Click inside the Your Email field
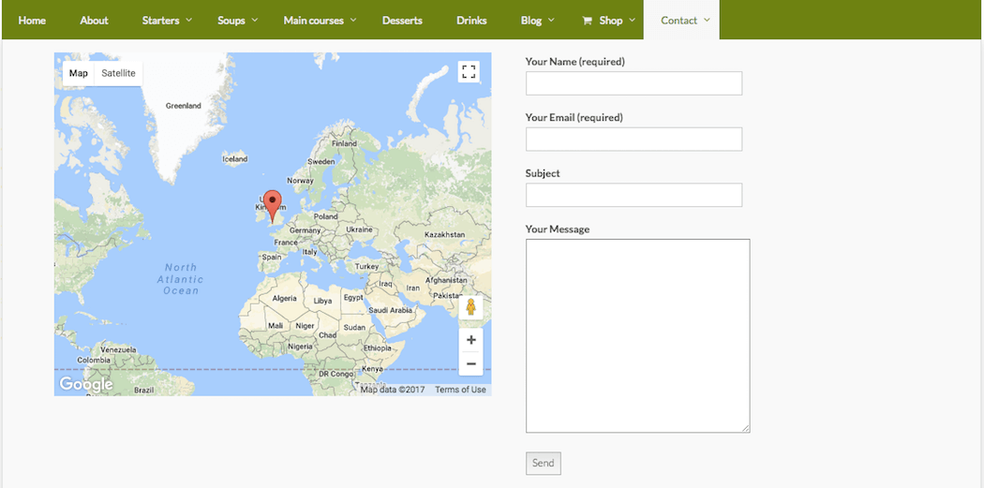The width and height of the screenshot is (984, 488). click(634, 140)
